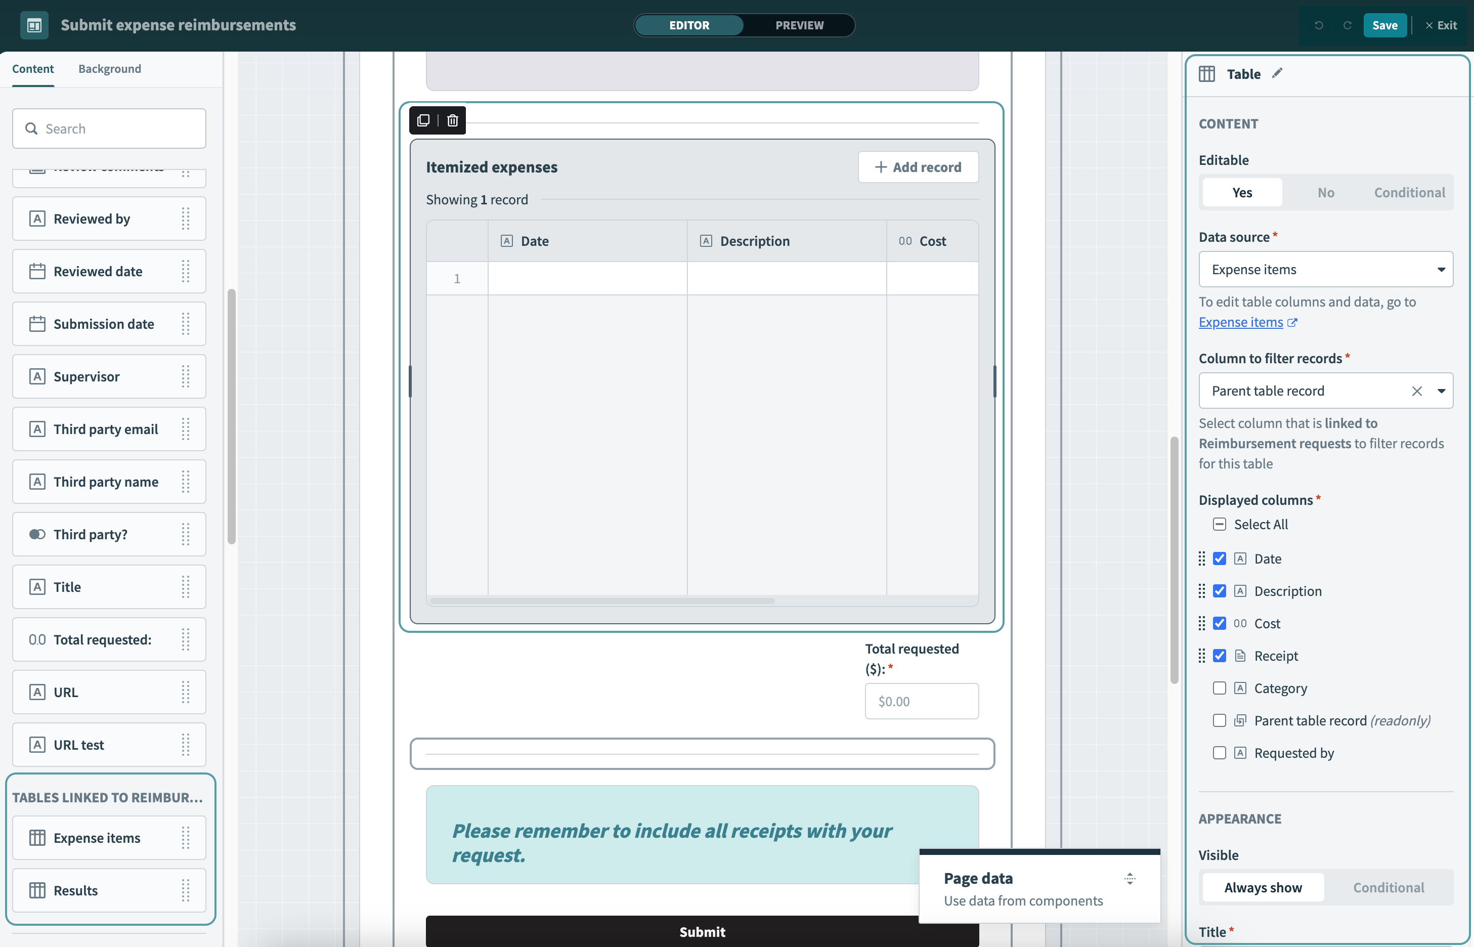
Task: Switch to the Background tab
Action: click(x=109, y=69)
